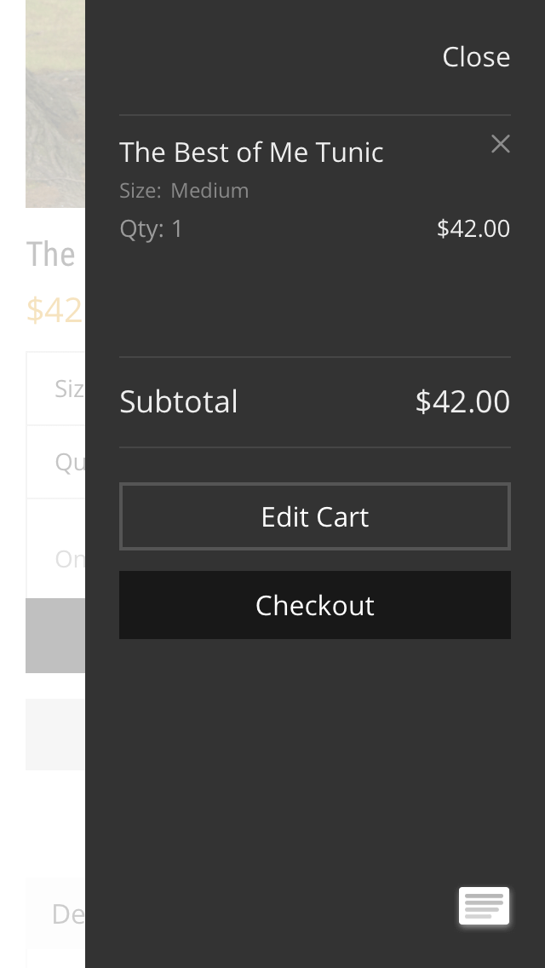Focus the partially hidden Quantity field
The width and height of the screenshot is (545, 968).
[55, 462]
